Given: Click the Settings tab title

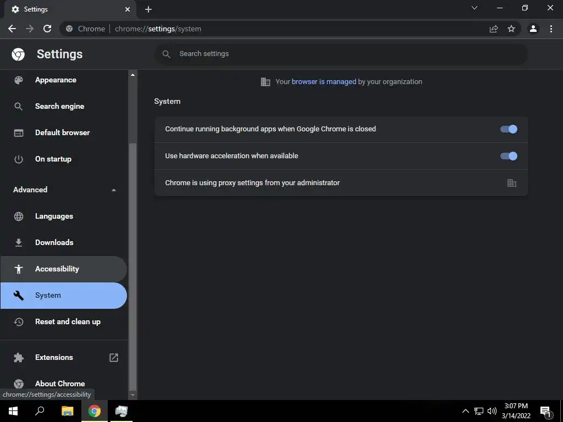Looking at the screenshot, I should click(x=36, y=9).
